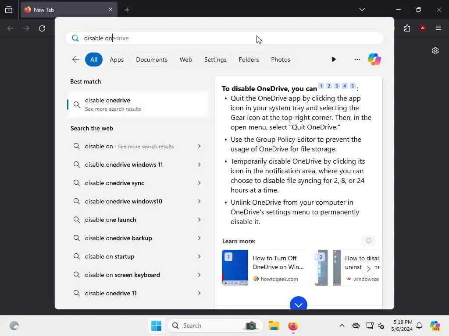Click the taskbar Search box
This screenshot has height=336, width=449.
[215, 325]
